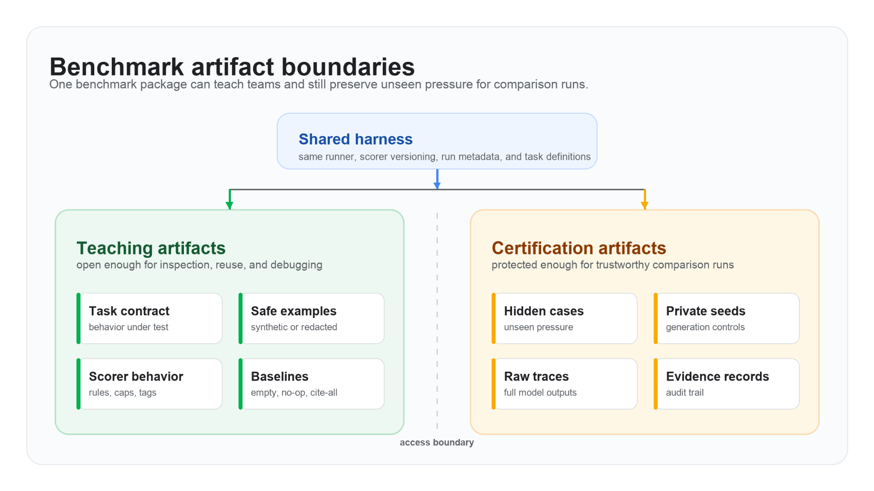
Task: Click 'behavior under test' text
Action: [x=128, y=327]
